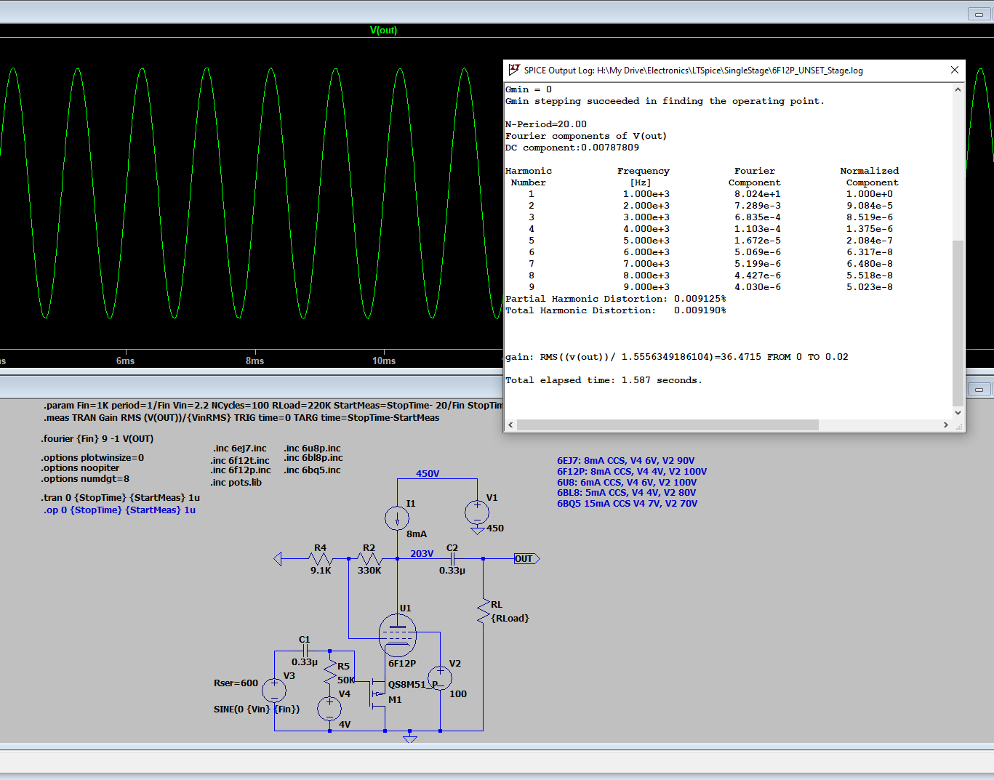Click the 6BQ5 15mA CCS comment line
Image resolution: width=994 pixels, height=780 pixels.
628,503
